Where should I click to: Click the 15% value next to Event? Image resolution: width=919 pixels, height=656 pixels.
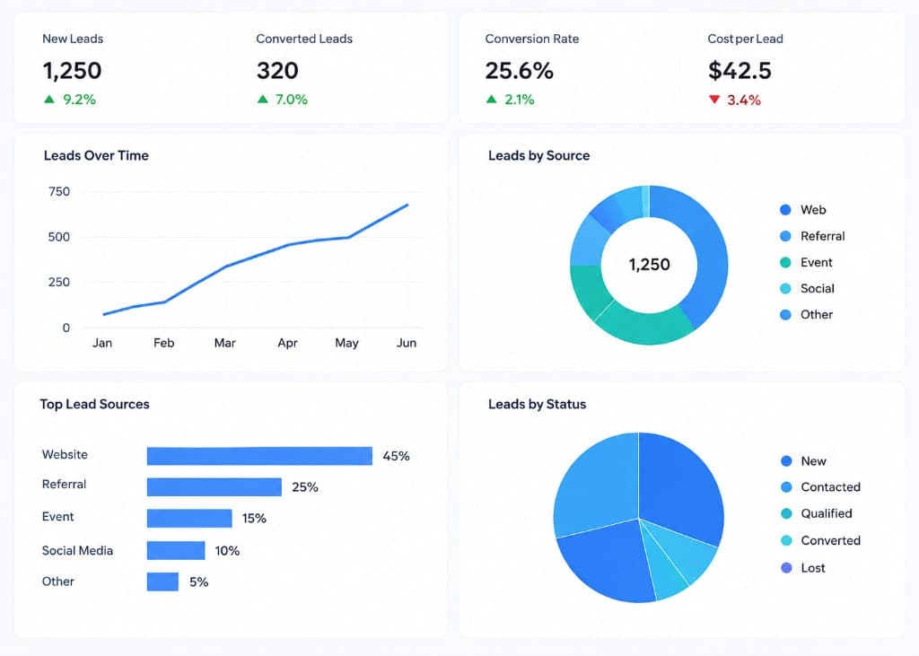pyautogui.click(x=254, y=518)
